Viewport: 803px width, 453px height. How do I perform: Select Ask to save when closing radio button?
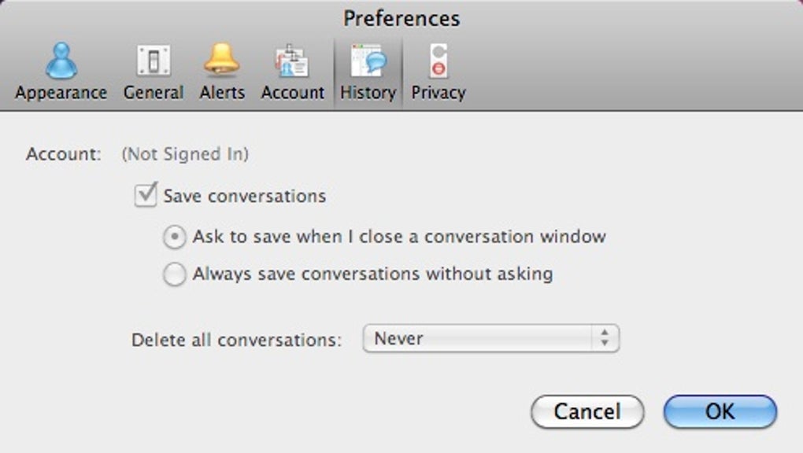[175, 237]
